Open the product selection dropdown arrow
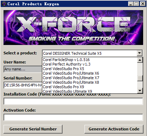147x136 pixels. pos(139,53)
